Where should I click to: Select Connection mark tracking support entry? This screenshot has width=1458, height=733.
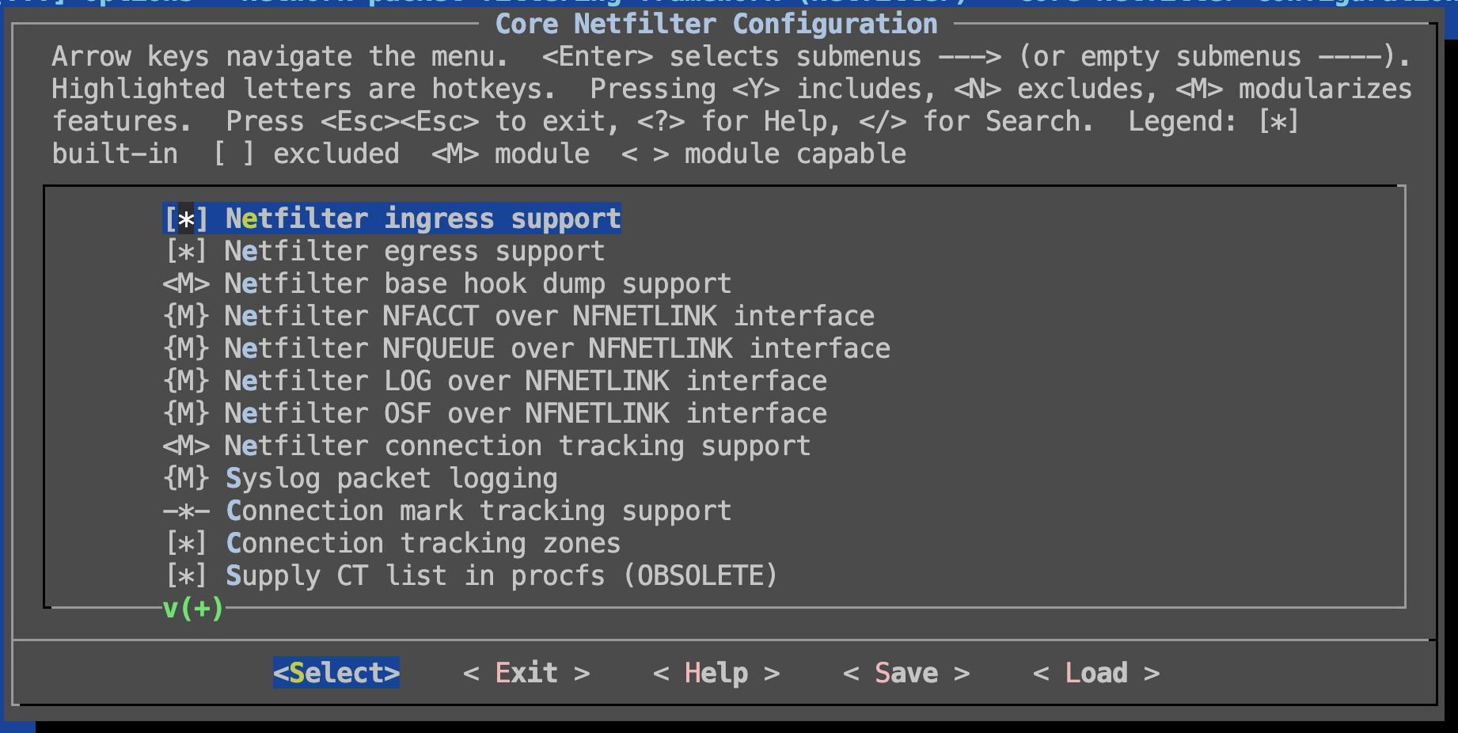pos(478,511)
